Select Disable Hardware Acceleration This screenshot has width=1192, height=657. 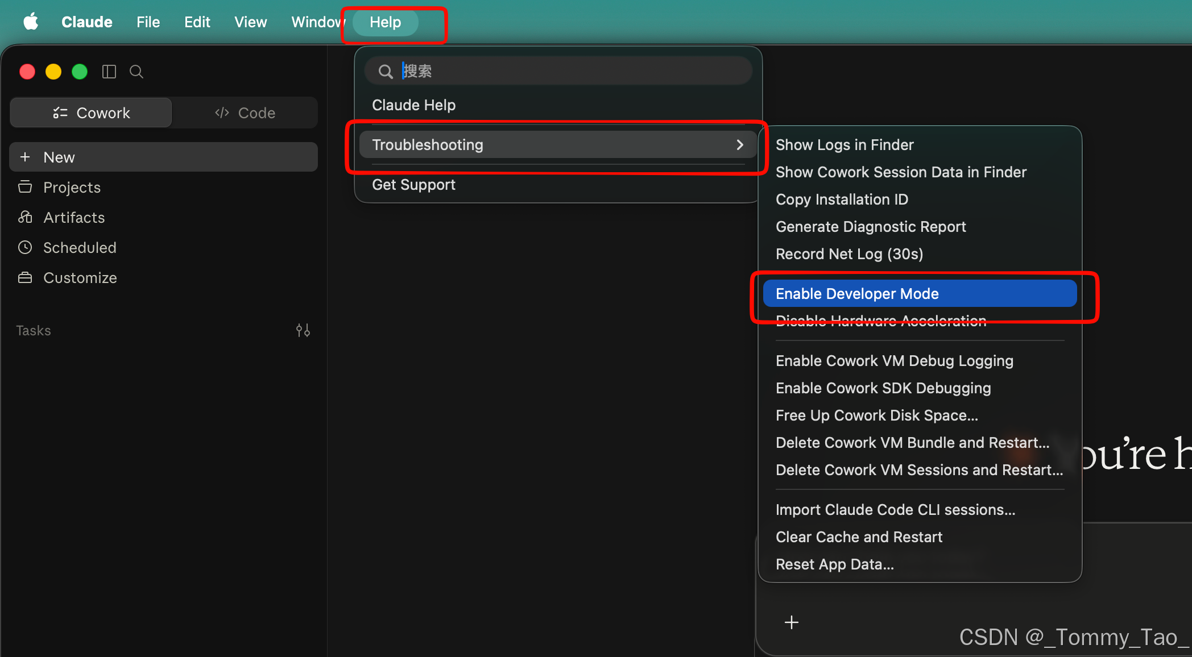920,321
